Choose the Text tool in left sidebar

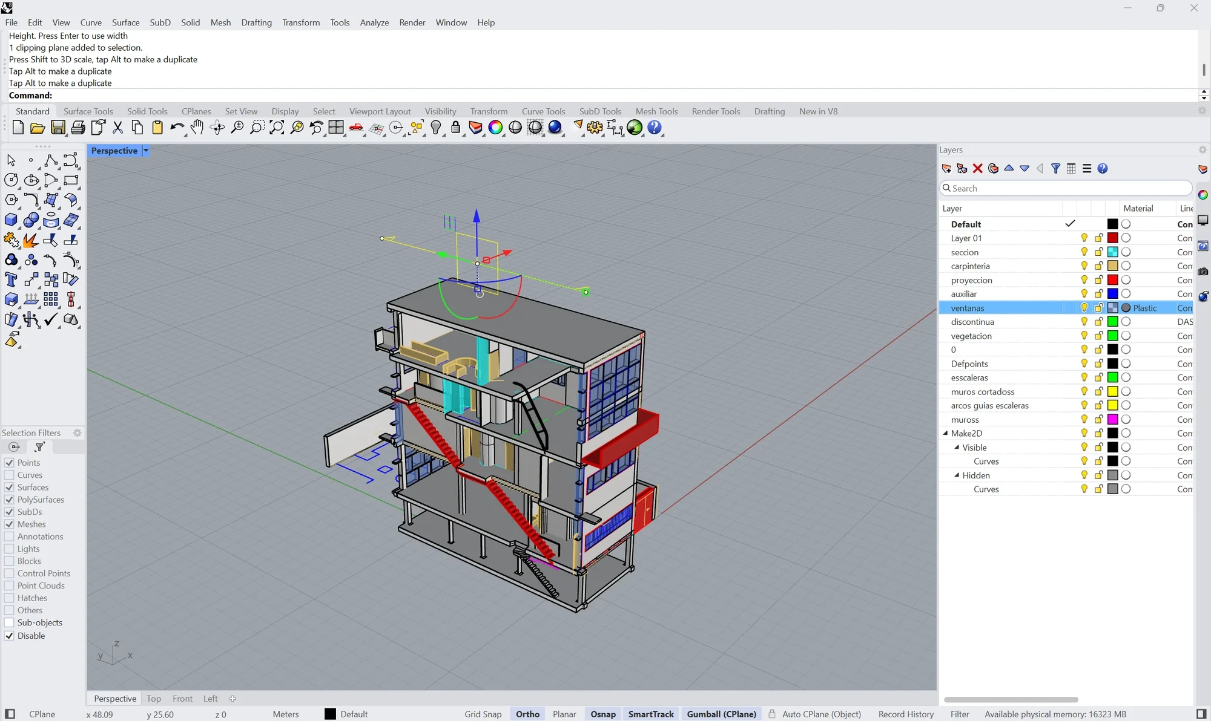coord(11,279)
